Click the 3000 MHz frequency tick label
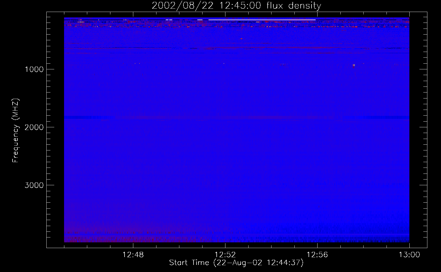The width and height of the screenshot is (441, 272). [x=34, y=185]
